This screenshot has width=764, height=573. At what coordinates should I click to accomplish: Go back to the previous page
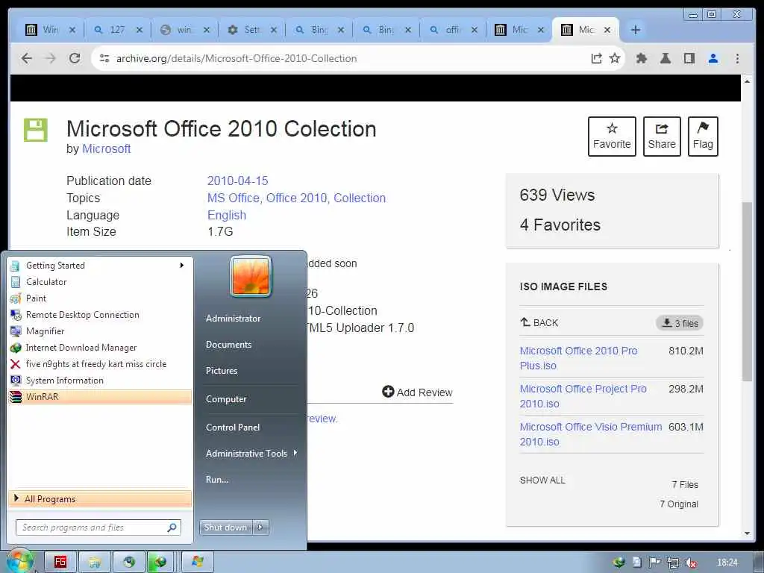point(27,58)
